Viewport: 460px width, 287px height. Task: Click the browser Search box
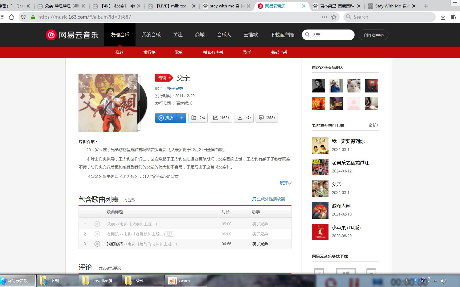click(x=389, y=17)
